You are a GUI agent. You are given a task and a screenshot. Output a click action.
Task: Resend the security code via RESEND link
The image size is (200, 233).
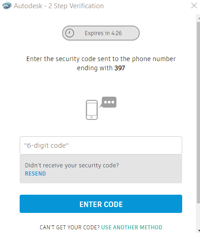35,174
